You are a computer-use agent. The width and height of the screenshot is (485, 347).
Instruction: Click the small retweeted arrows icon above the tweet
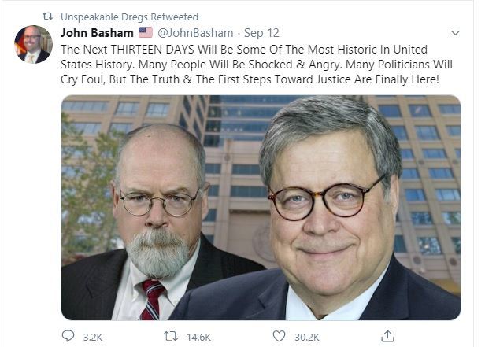(x=47, y=17)
